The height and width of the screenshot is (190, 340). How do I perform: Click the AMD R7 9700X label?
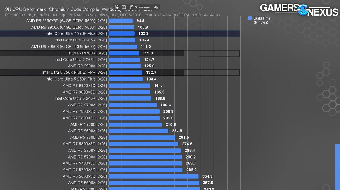pos(88,105)
